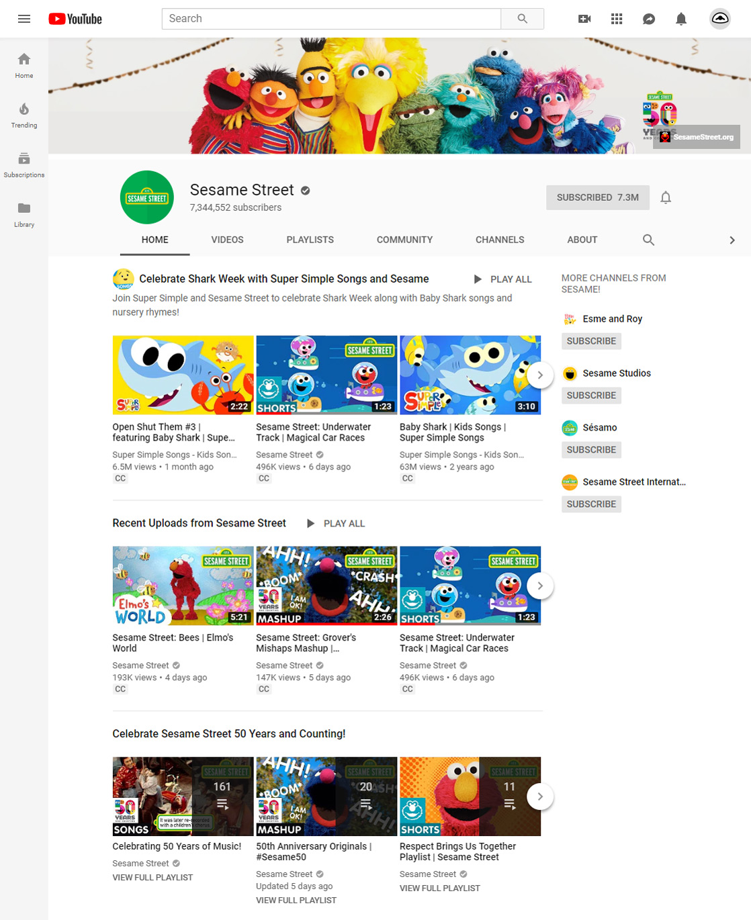Play all Recent Uploads videos
The image size is (751, 920).
(x=336, y=524)
